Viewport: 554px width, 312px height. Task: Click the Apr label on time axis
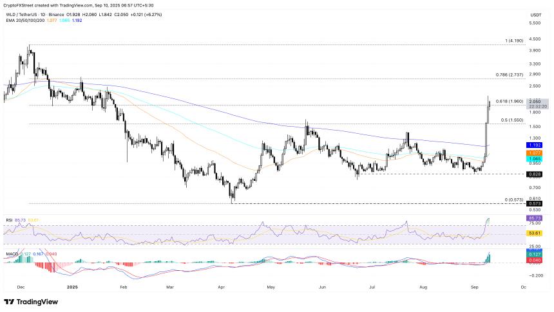click(221, 288)
